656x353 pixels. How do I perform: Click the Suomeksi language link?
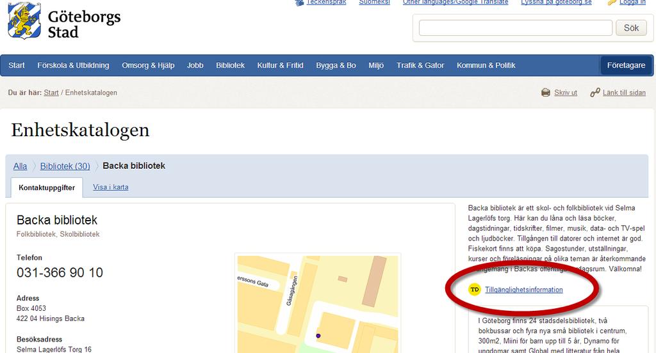[x=374, y=2]
